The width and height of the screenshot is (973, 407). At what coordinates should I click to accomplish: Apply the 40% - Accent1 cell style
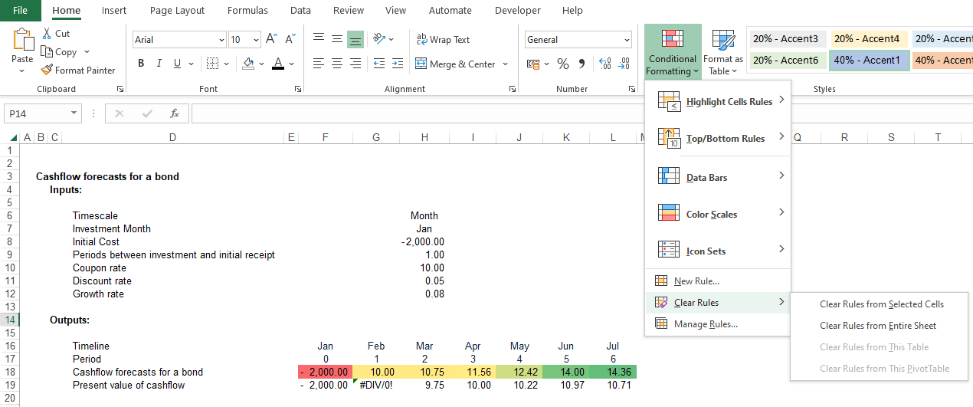(867, 61)
